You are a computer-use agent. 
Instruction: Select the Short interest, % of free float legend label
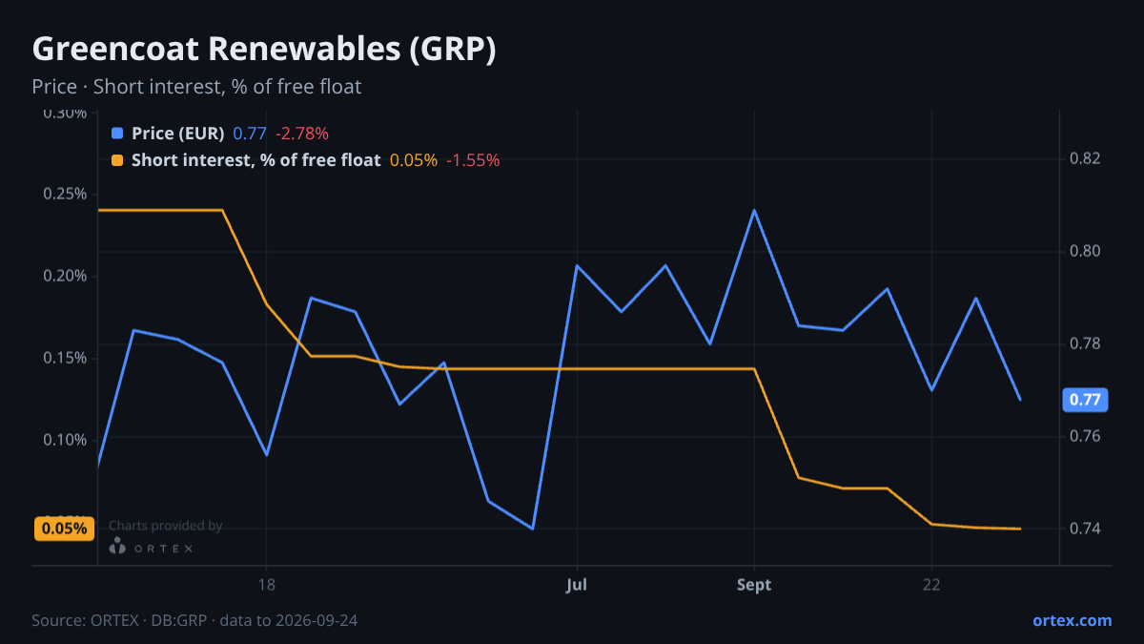point(256,160)
